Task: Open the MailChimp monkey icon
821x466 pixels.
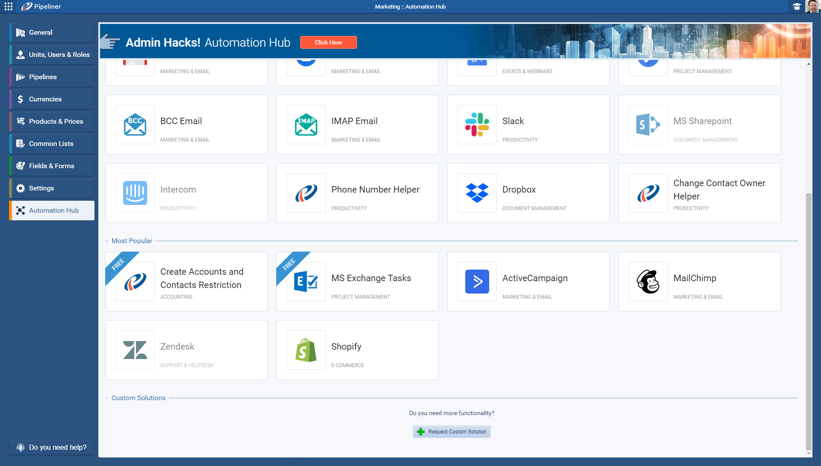Action: [648, 282]
